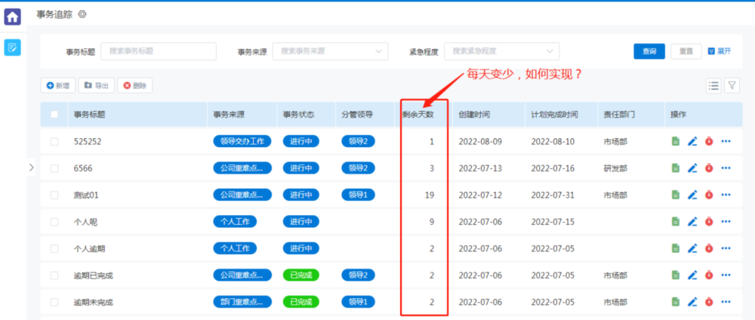Screen dimensions: 755x320
Task: Check the checkbox for row 525252
Action: [54, 141]
